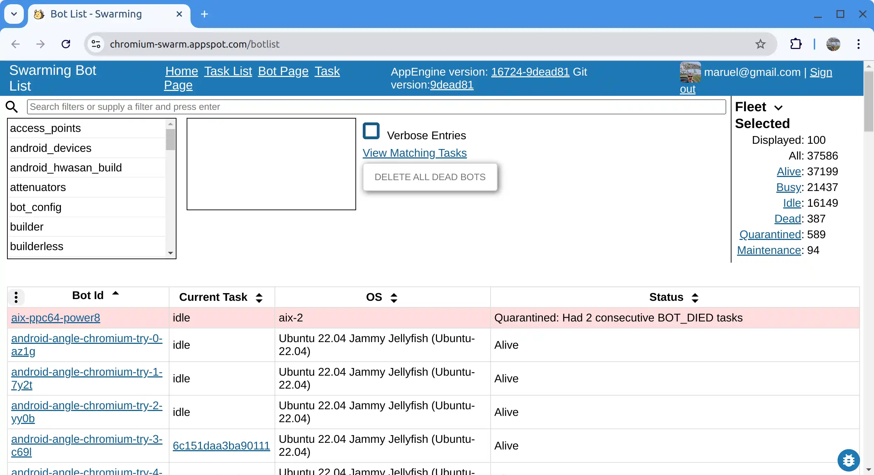
Task: Click the filter list scrollbar thumb
Action: tap(171, 139)
